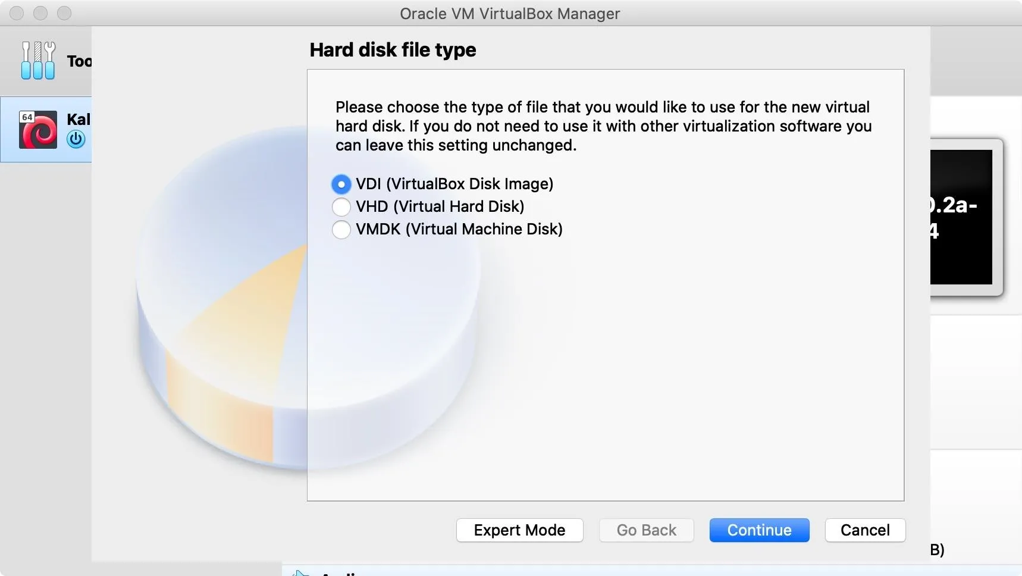Screen dimensions: 1022x576
Task: Click the powered-off status icon under Kali
Action: point(76,140)
